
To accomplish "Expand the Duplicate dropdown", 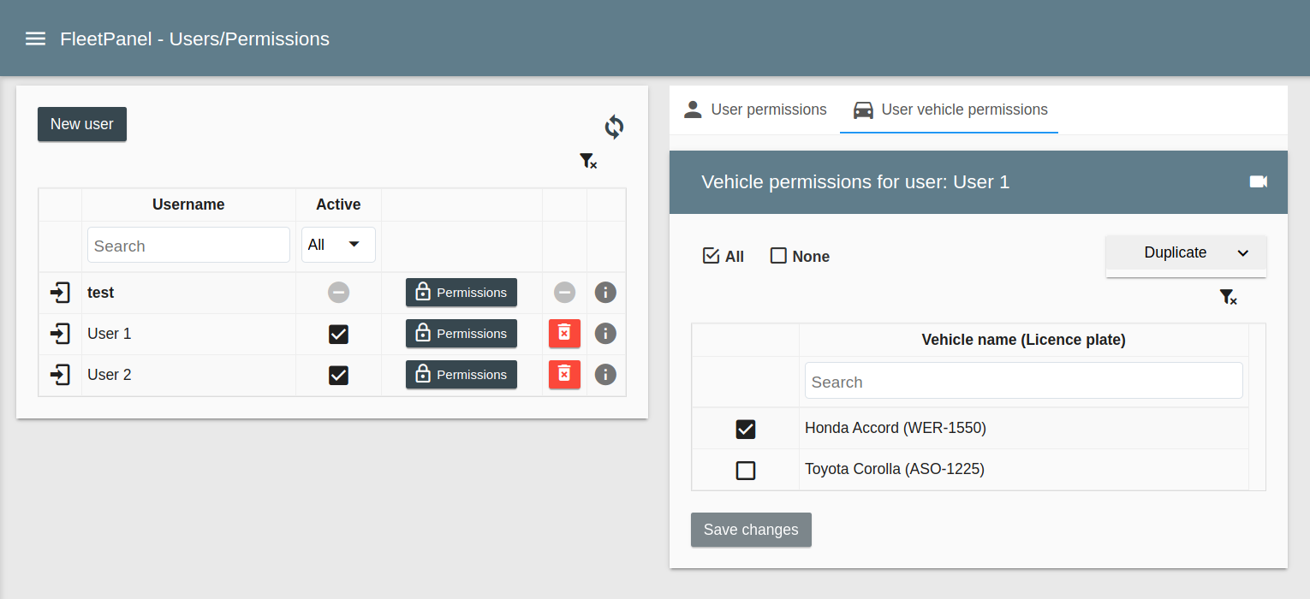I will pyautogui.click(x=1186, y=253).
